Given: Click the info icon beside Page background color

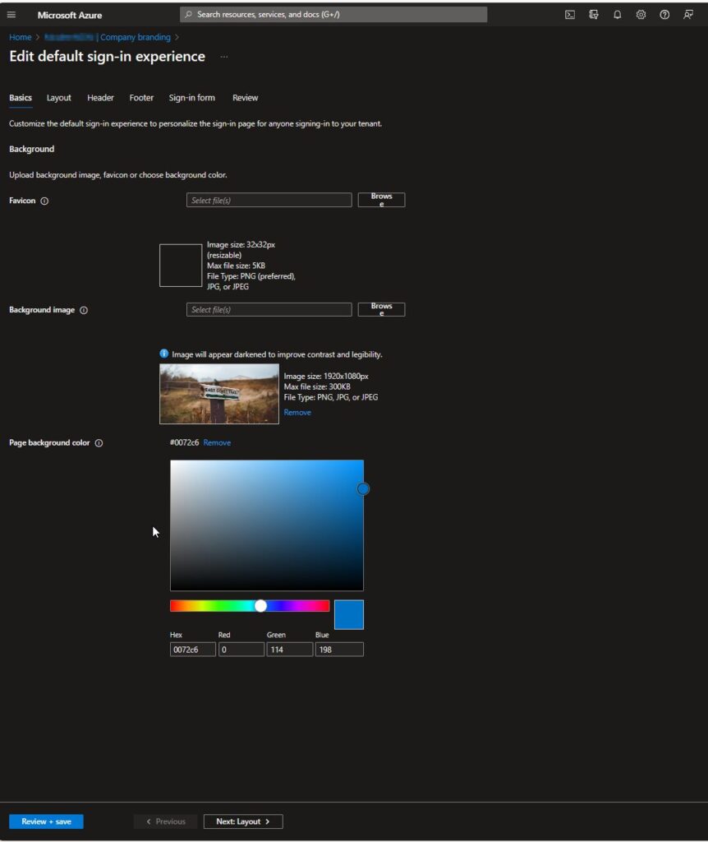Looking at the screenshot, I should (x=99, y=442).
